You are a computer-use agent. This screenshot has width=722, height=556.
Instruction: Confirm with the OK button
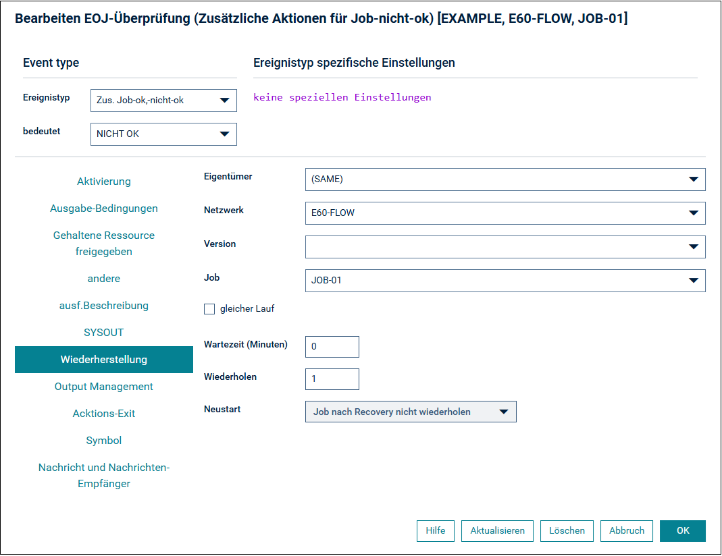[x=683, y=531]
